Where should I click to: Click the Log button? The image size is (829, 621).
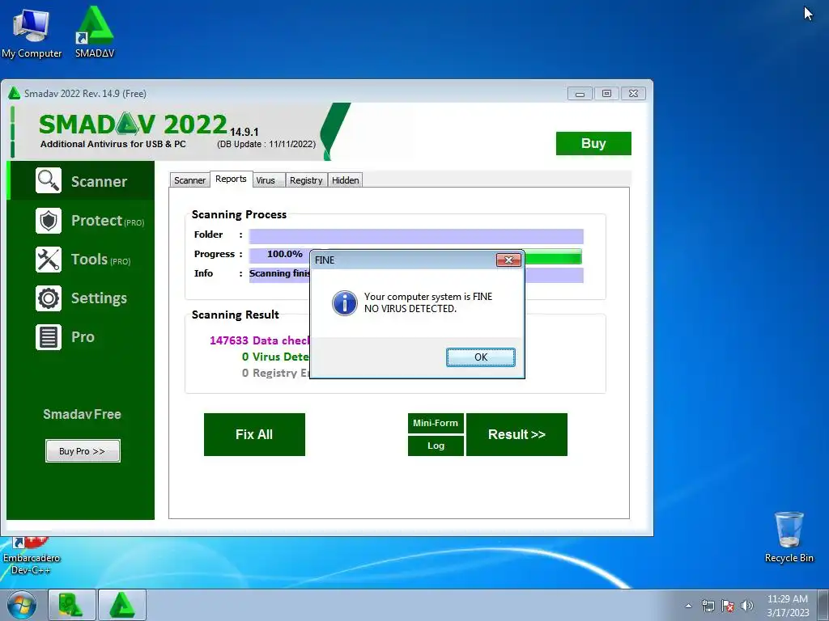pyautogui.click(x=436, y=446)
